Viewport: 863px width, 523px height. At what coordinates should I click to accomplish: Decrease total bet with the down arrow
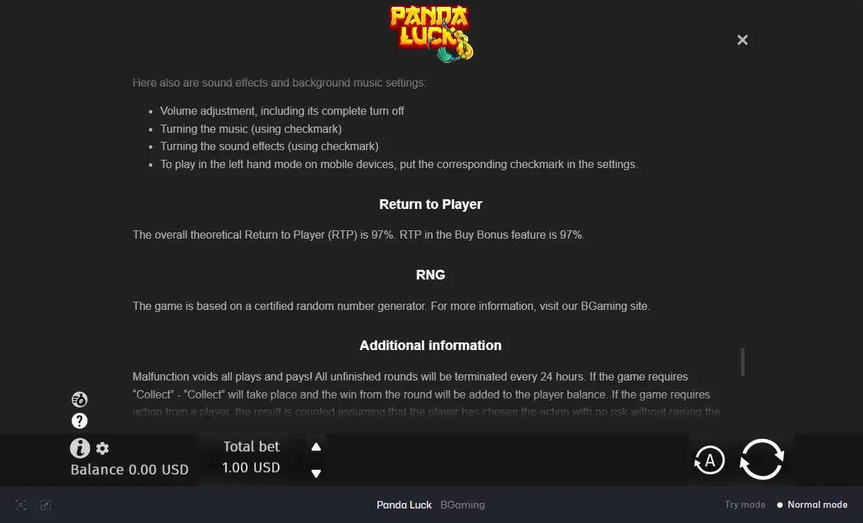(317, 474)
